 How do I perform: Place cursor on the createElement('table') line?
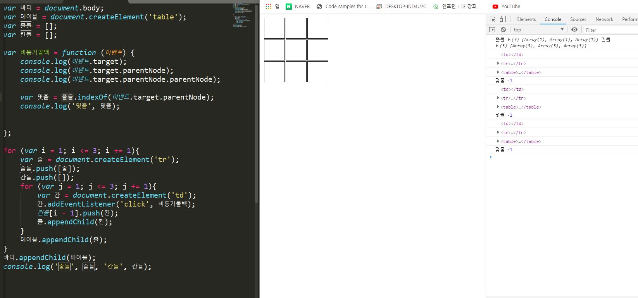95,17
